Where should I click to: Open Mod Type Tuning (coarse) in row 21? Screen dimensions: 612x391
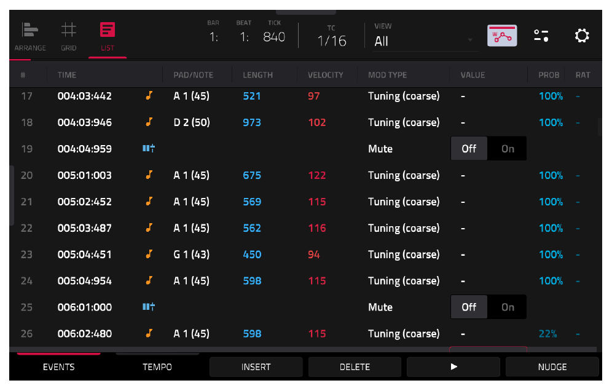pos(404,202)
